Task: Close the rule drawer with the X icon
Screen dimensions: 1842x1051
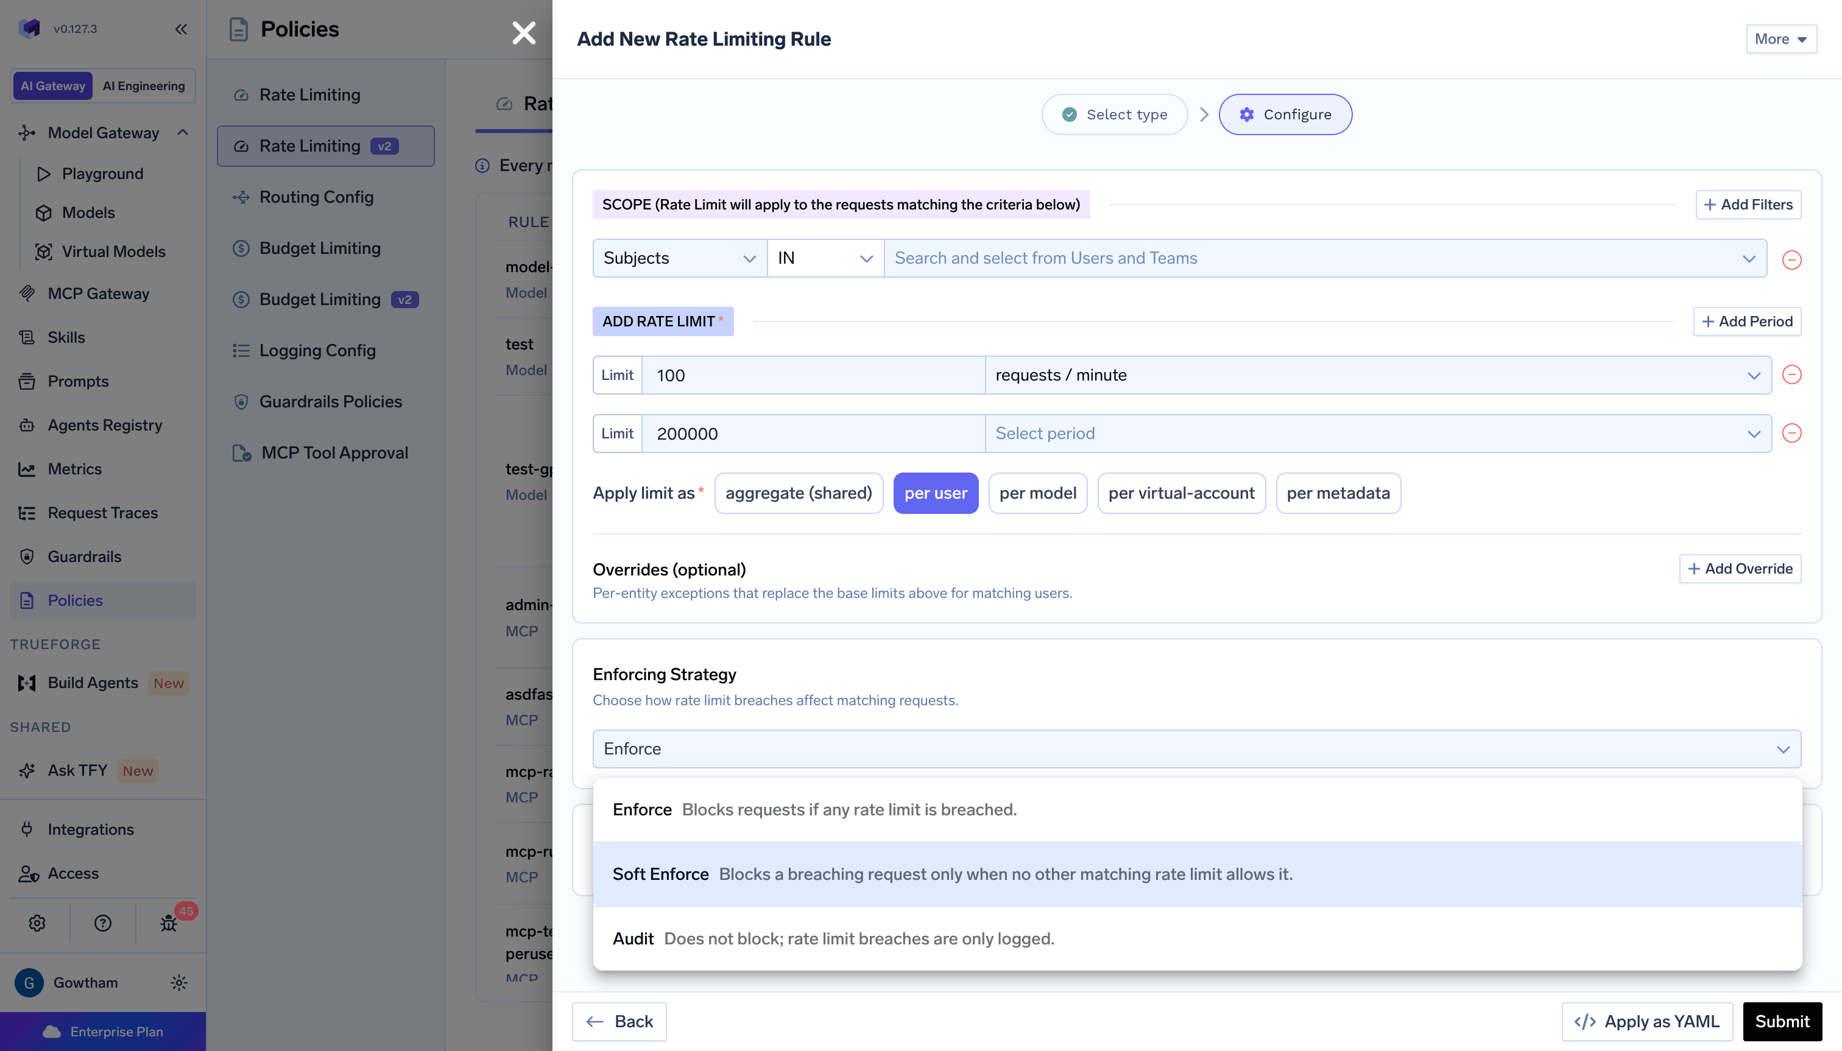Action: tap(523, 32)
